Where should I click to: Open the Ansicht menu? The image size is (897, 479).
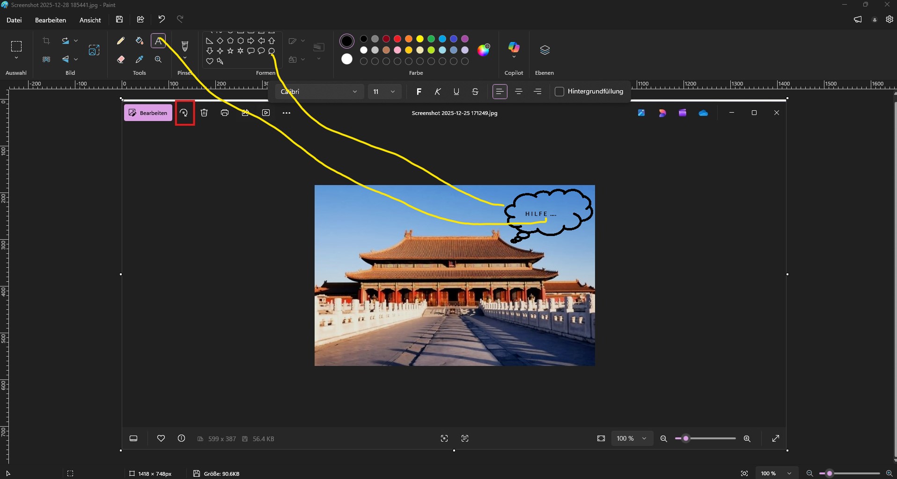click(x=90, y=20)
